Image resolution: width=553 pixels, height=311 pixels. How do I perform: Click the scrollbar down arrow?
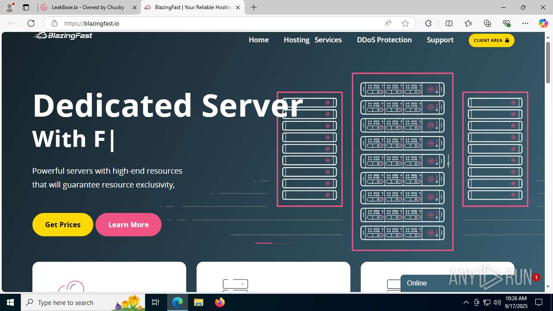[548, 287]
